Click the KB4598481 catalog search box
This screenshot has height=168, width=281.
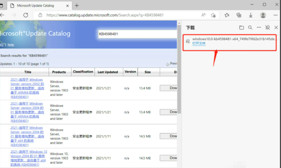[x=137, y=34]
